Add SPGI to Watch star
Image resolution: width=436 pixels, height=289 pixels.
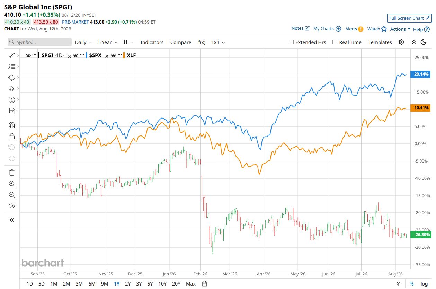coord(384,29)
